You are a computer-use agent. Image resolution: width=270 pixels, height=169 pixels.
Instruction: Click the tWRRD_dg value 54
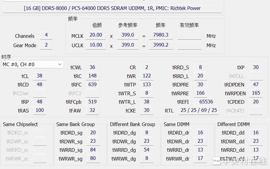click(147, 150)
